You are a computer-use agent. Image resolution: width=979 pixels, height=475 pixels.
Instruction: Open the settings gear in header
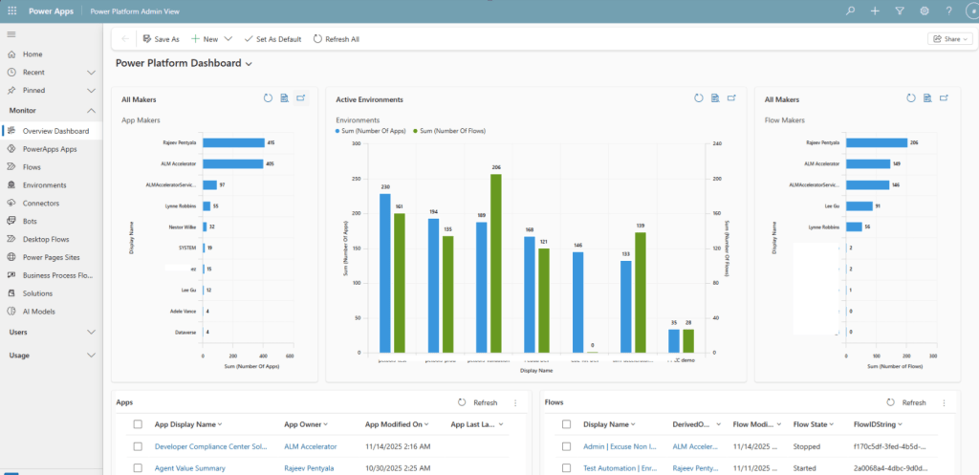tap(925, 11)
